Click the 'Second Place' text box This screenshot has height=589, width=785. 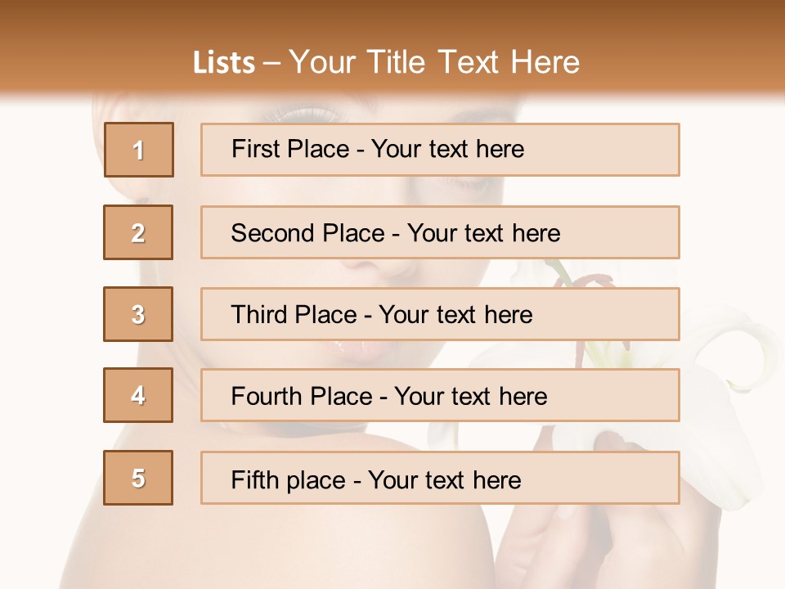coord(440,232)
